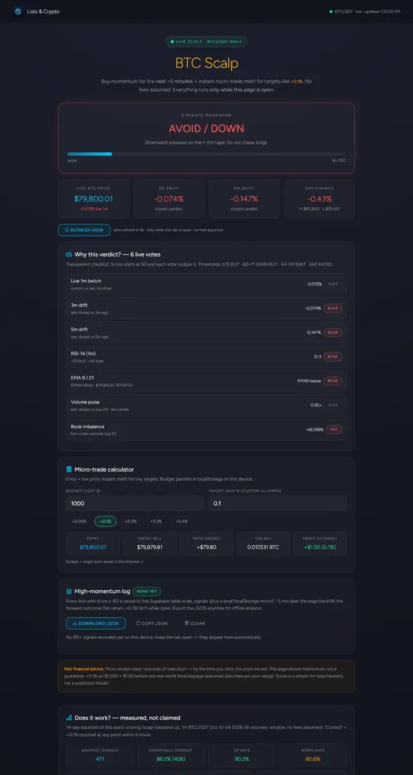
Task: Click the BEAR tag on RSI-14 row
Action: tap(333, 356)
